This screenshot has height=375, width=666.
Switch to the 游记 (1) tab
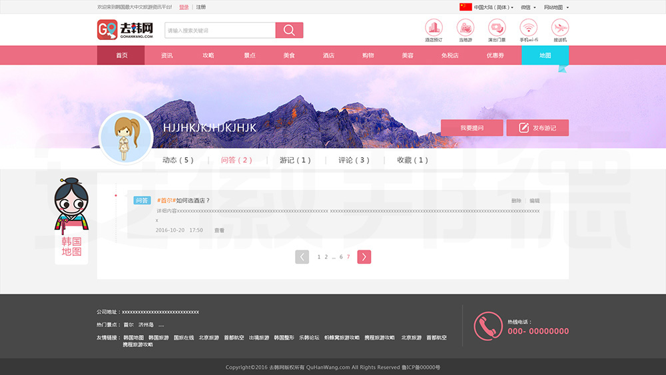295,160
